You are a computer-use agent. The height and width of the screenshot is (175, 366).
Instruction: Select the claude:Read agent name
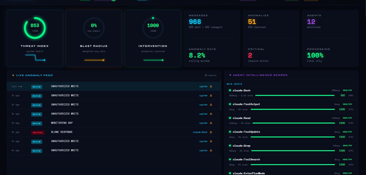tap(242, 118)
